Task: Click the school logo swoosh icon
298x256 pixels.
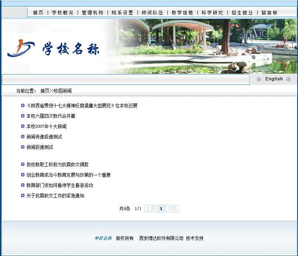Action: [21, 48]
